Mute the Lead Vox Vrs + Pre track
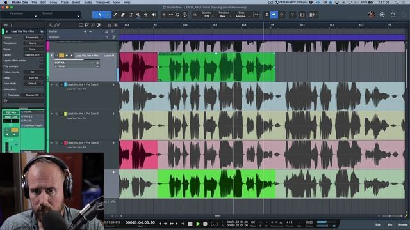The image size is (410, 230). 56,56
